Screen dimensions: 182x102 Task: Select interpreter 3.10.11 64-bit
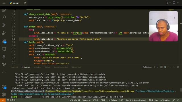[x=133, y=100]
